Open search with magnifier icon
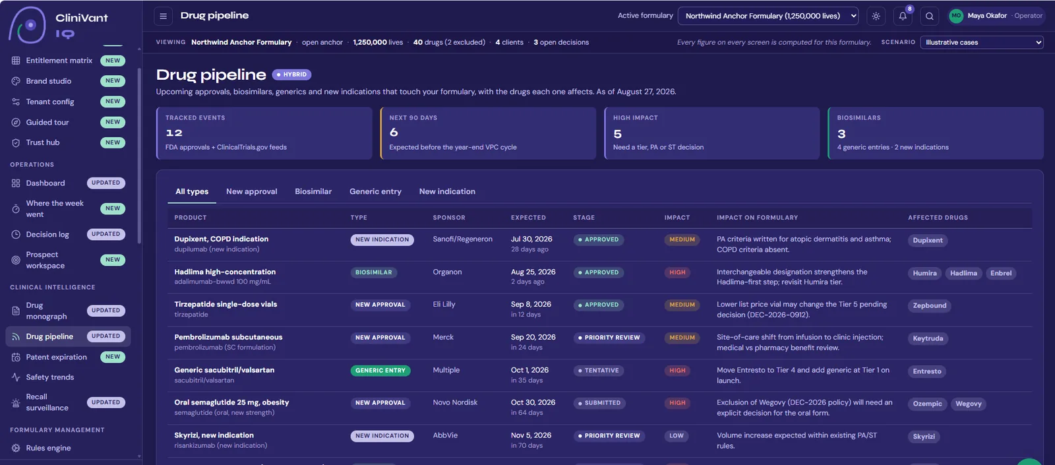 (x=930, y=16)
